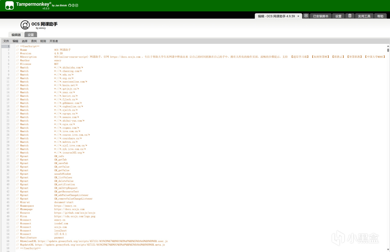This screenshot has width=390, height=252.
Task: Click the OCS 网课助手 script title
Action: [x=44, y=24]
